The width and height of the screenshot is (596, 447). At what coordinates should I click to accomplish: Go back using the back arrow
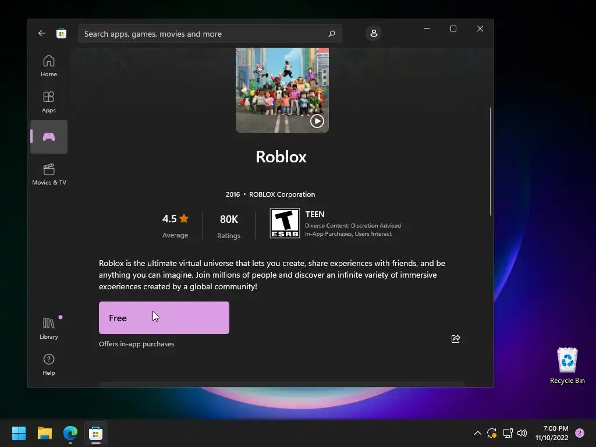(x=41, y=33)
